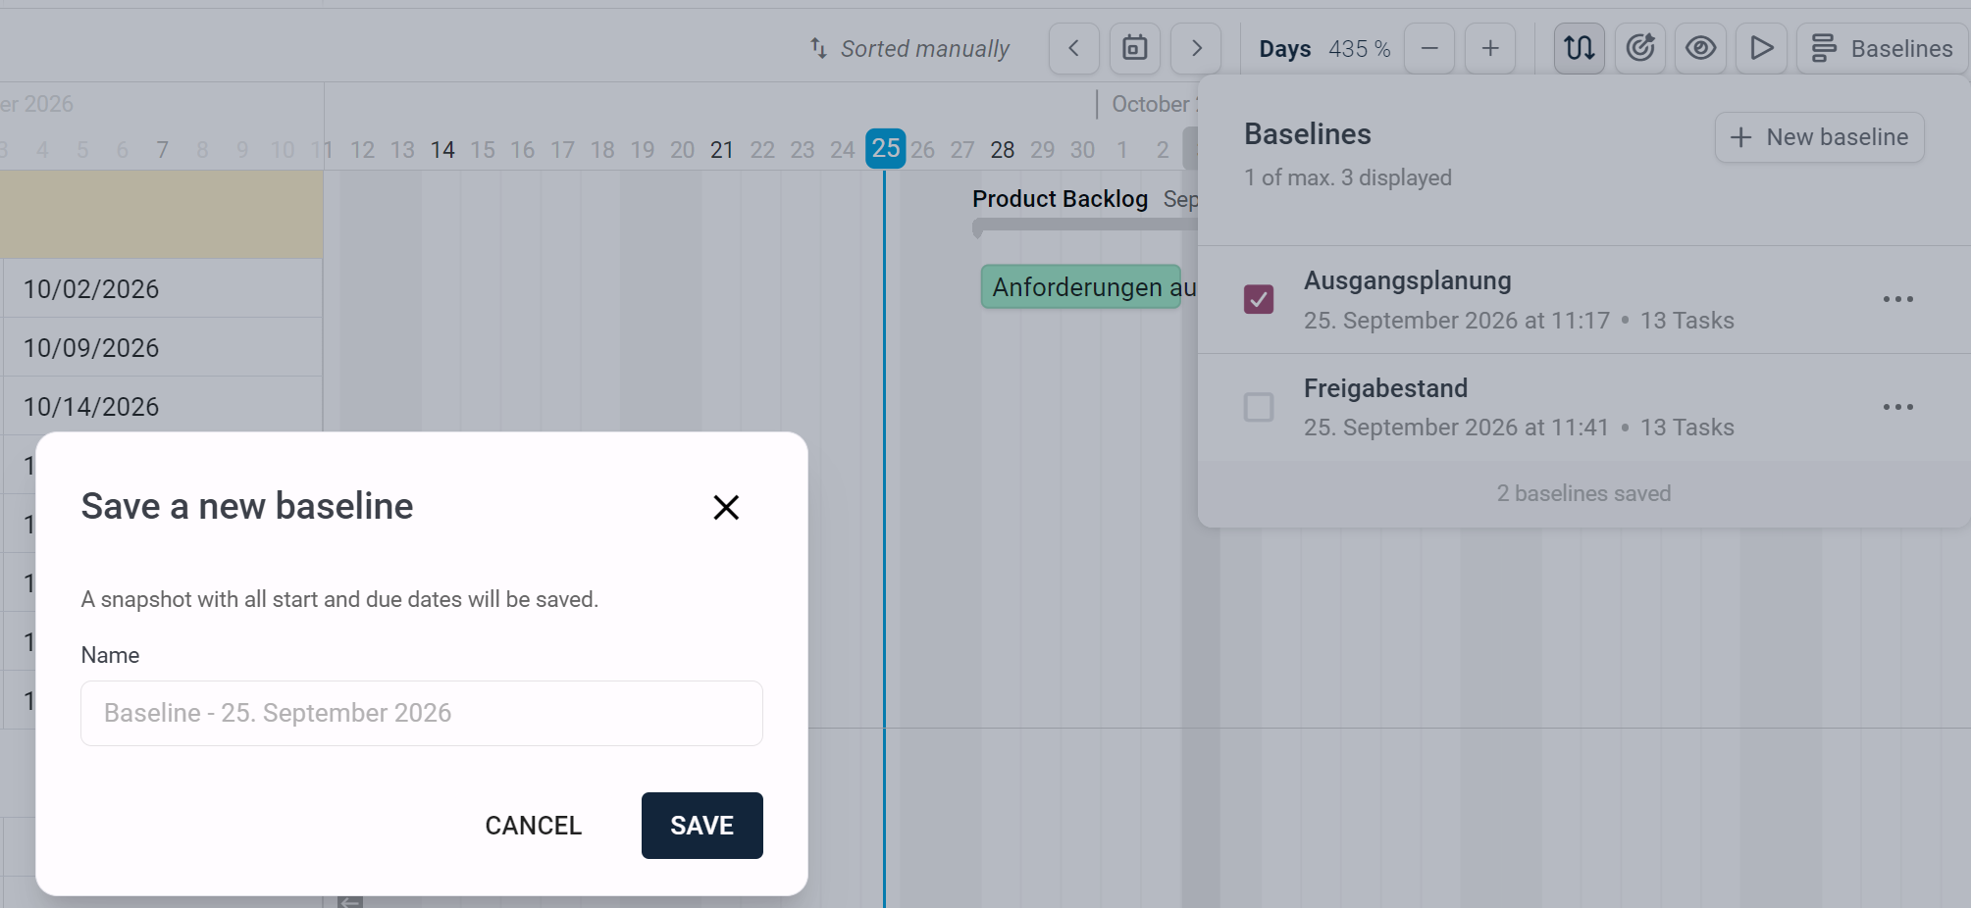
Task: Click day 21 in timeline header
Action: (722, 150)
